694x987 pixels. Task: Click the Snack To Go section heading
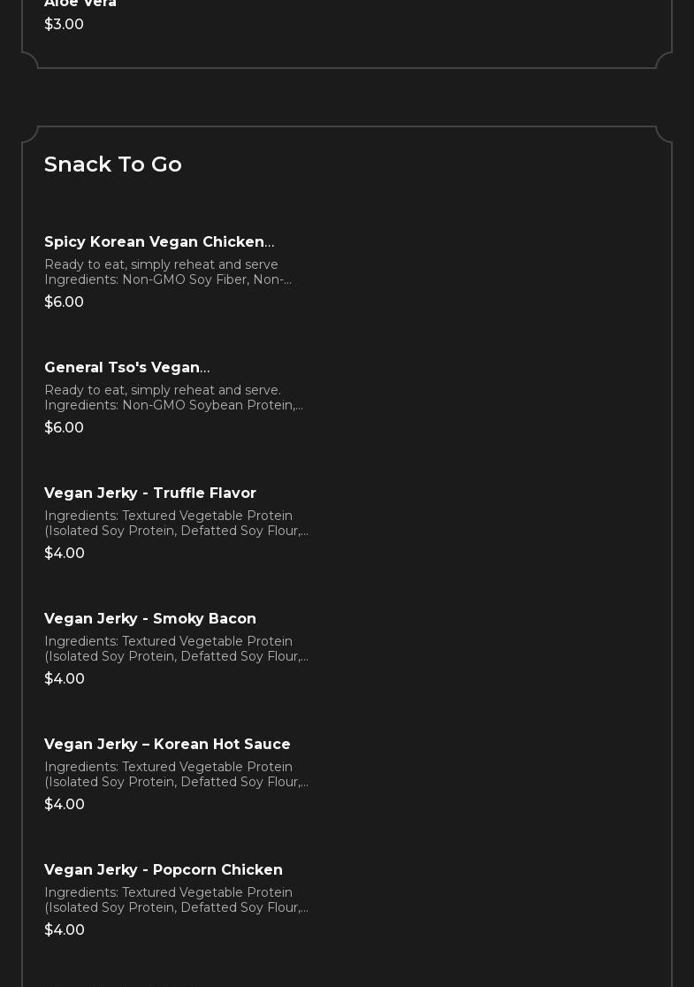[113, 164]
